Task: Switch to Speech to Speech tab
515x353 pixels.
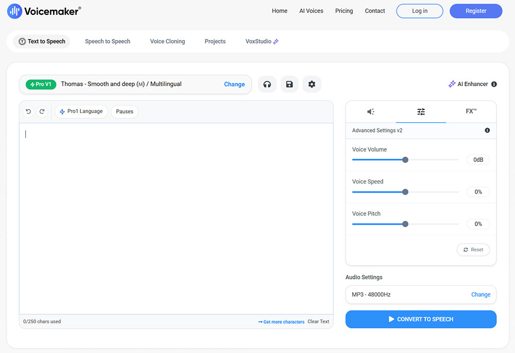Action: 108,41
